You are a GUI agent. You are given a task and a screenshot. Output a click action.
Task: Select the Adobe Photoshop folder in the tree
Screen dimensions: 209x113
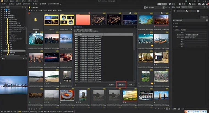[17, 29]
